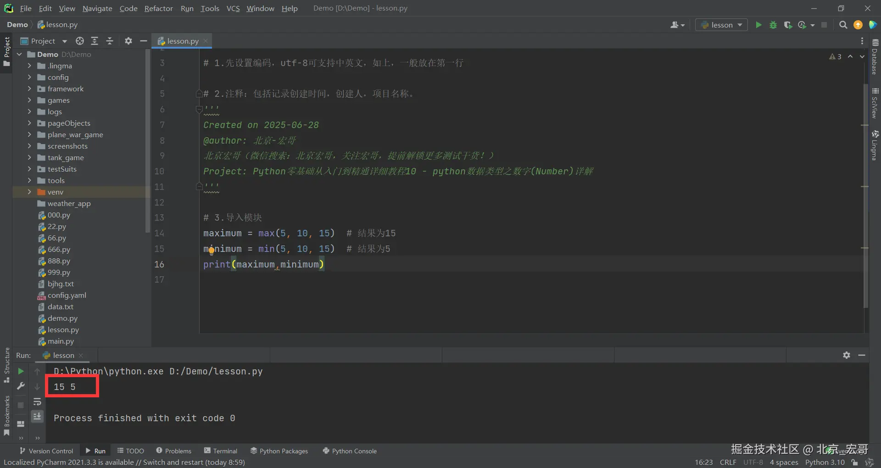Select the lesson tab in Run panel
The width and height of the screenshot is (881, 468).
(x=63, y=355)
